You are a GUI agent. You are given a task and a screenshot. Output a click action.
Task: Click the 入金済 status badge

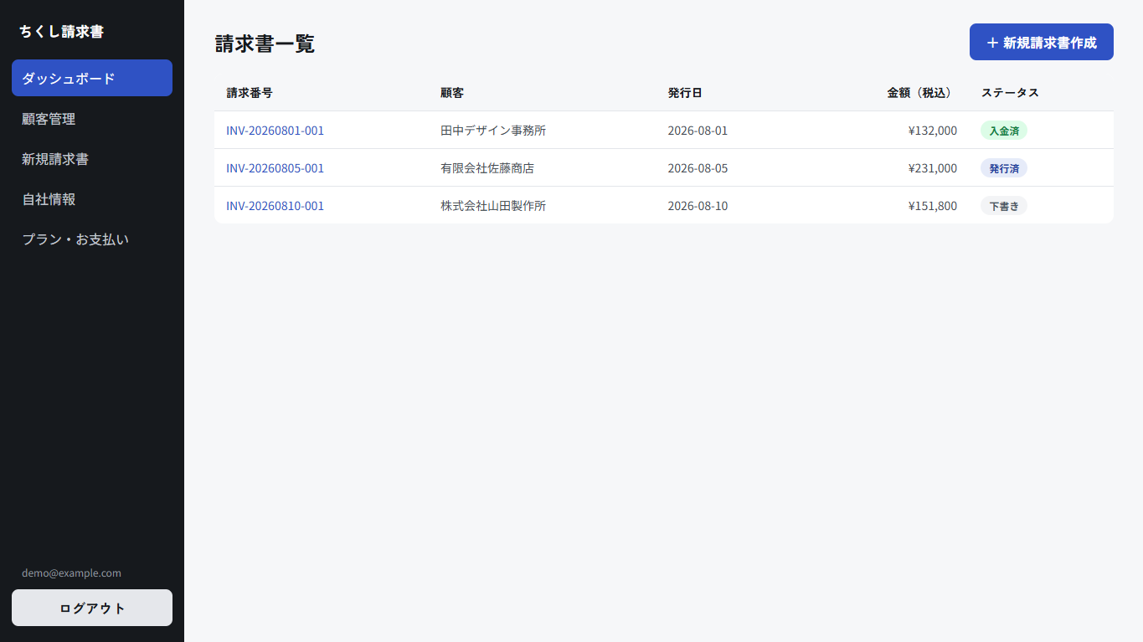point(1004,131)
